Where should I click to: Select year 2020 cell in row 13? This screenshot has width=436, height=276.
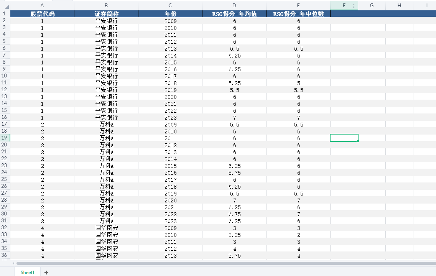[170, 97]
